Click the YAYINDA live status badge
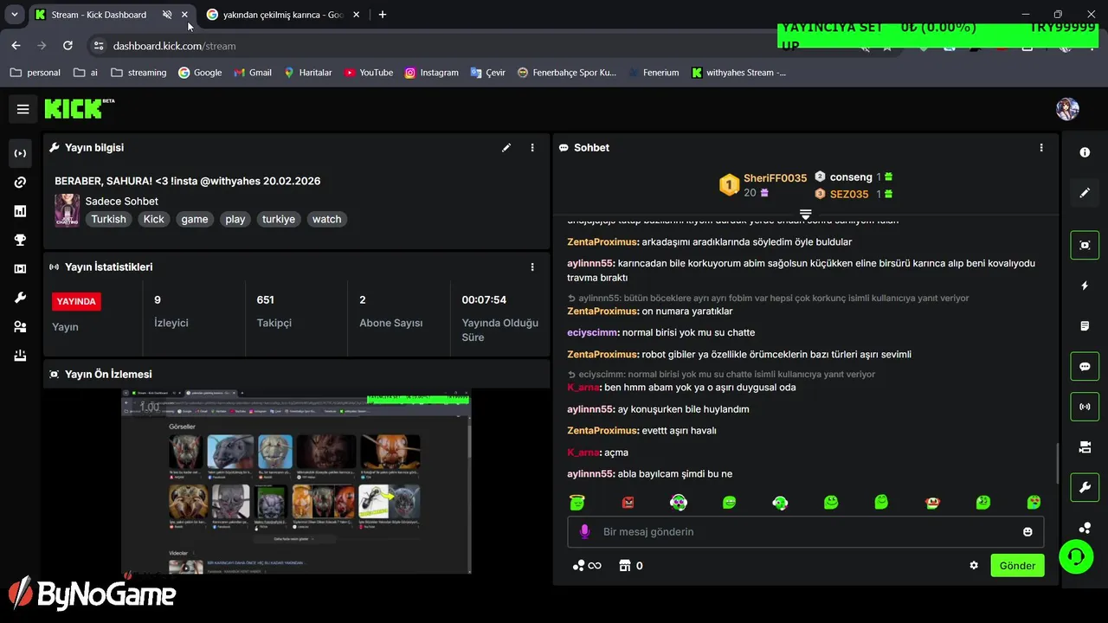This screenshot has width=1108, height=623. (76, 301)
